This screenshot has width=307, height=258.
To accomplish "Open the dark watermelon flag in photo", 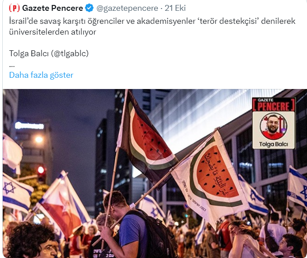I will (x=146, y=140).
